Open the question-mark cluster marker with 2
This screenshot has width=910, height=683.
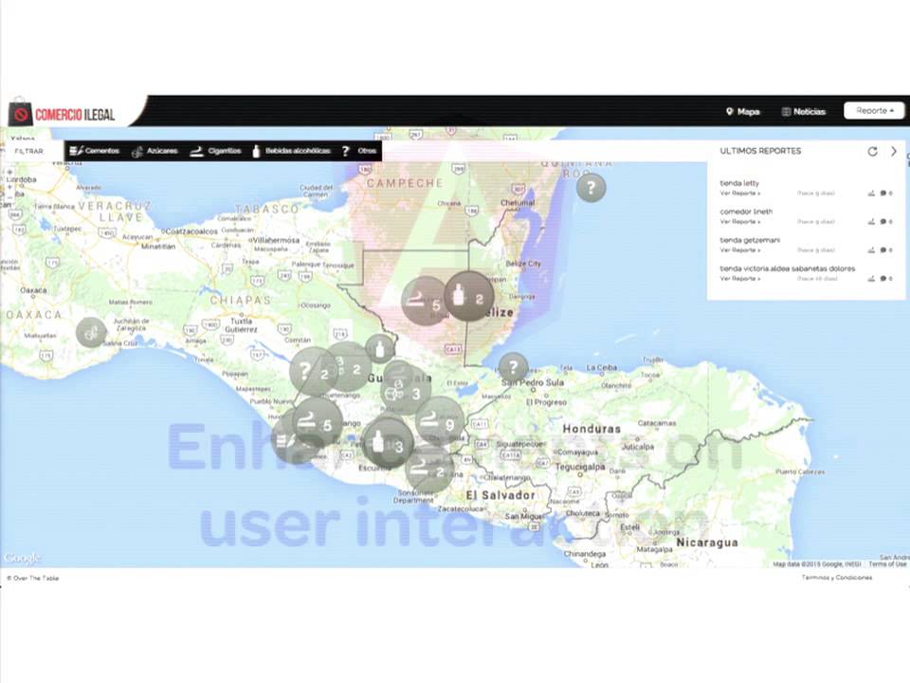click(314, 372)
